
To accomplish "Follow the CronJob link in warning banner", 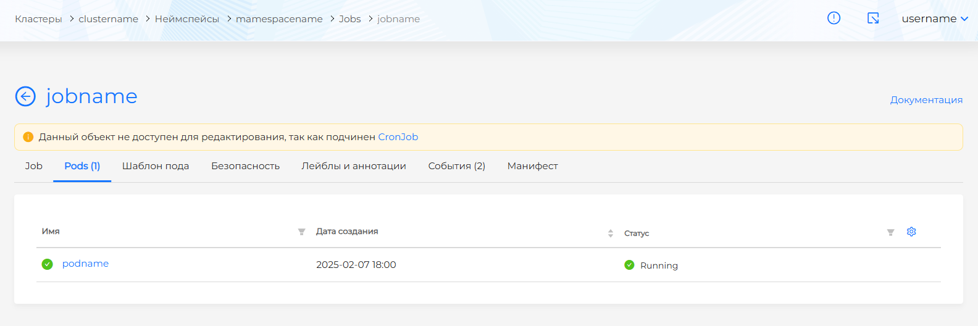I will pos(398,137).
